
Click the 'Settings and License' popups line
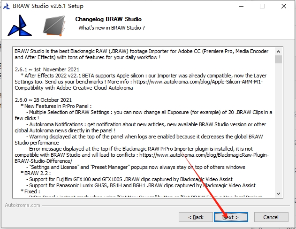[x=136, y=167]
